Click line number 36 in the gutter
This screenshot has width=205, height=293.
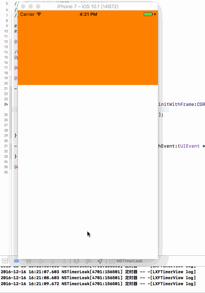[6, 172]
